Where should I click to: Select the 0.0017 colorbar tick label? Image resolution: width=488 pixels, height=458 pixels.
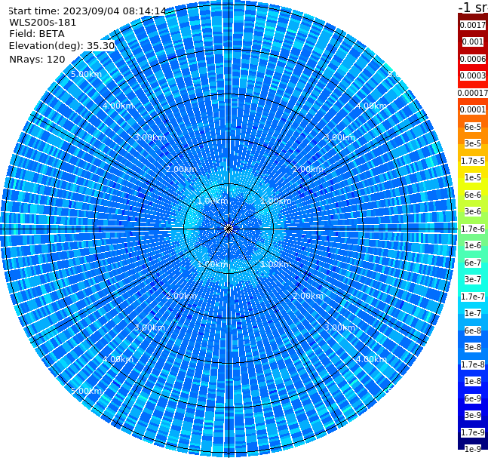click(473, 25)
